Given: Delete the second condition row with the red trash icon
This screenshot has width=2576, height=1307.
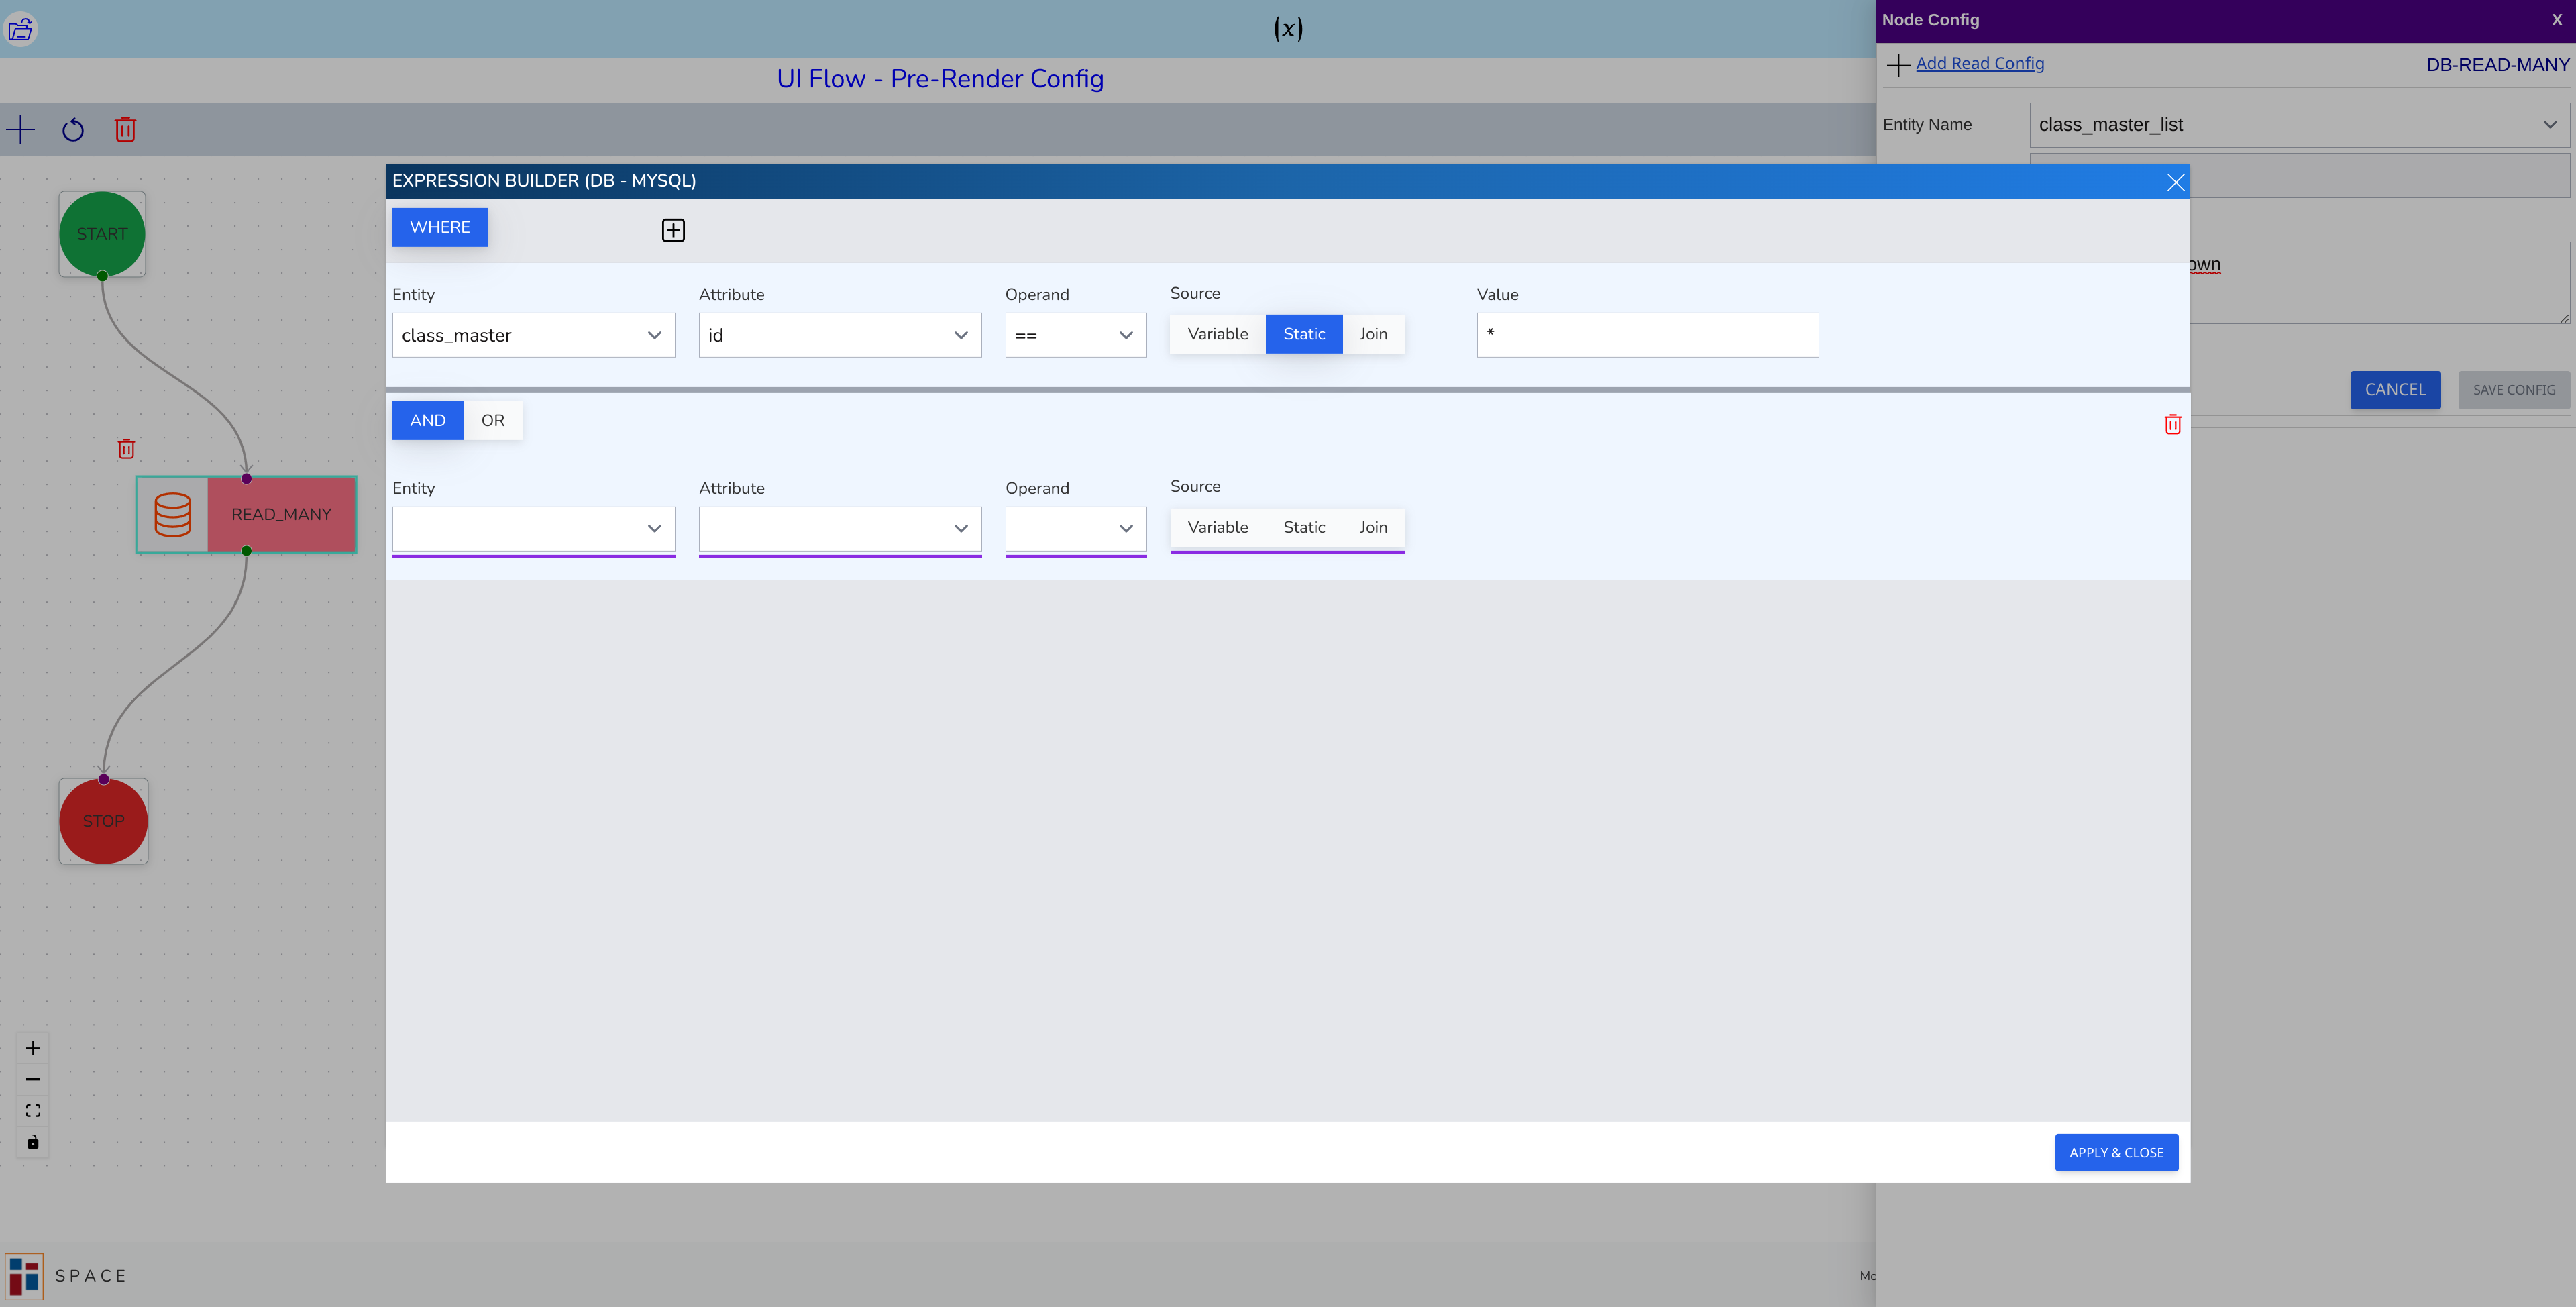Looking at the screenshot, I should pos(2172,425).
